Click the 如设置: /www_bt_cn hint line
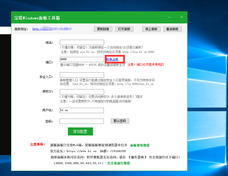This screenshot has width=228, height=176. (107, 84)
